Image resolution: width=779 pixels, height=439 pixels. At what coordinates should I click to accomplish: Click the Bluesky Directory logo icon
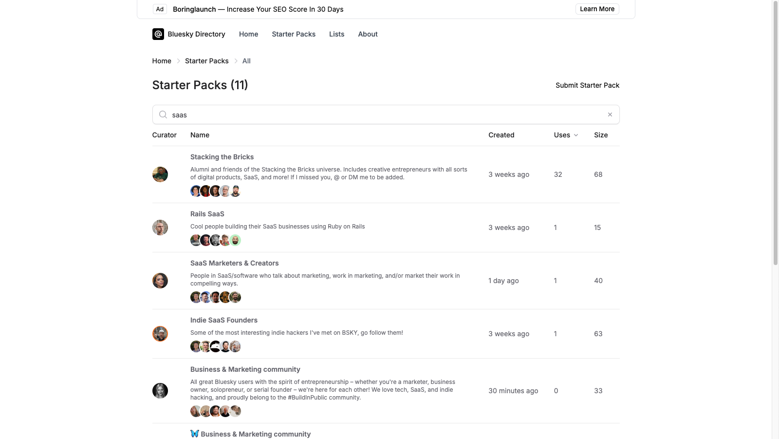tap(158, 34)
